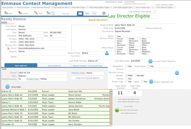Toggle Email News Yes checkbox
This screenshot has width=191, height=129.
pos(148,66)
